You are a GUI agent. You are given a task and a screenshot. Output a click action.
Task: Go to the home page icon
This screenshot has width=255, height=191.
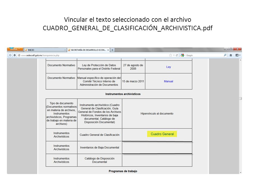point(231,55)
